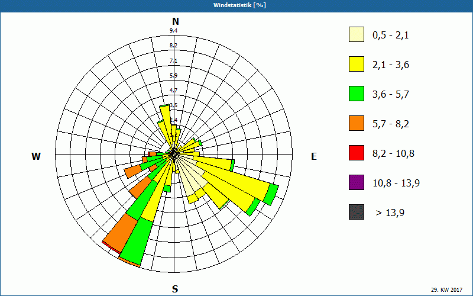
Task: Click the 8,2 - 10,8 legend label
Action: pos(393,154)
